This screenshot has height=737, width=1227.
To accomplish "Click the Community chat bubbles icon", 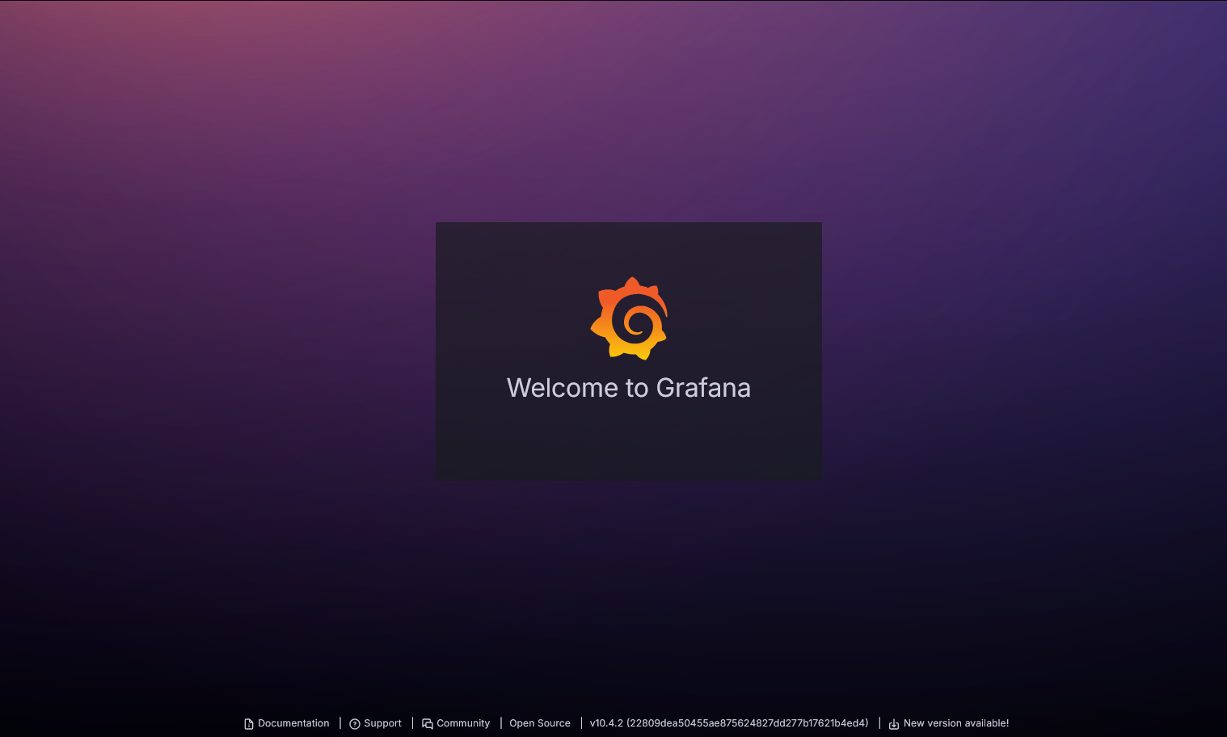I will (428, 724).
